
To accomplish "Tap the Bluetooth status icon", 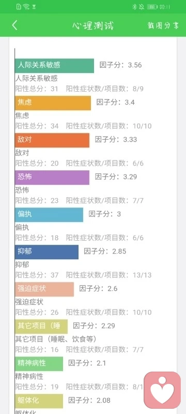I will (134, 7).
